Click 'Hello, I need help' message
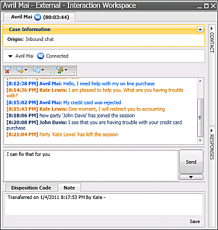Image resolution: width=218 pixels, height=230 pixels. (81, 84)
